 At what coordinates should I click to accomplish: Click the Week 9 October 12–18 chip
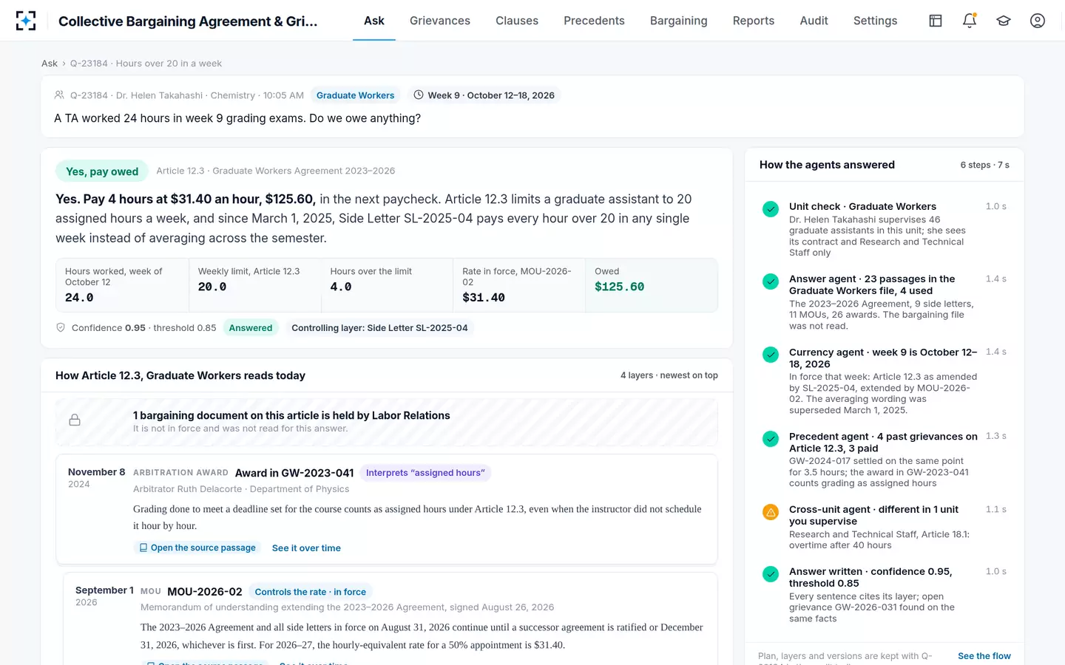pos(484,95)
